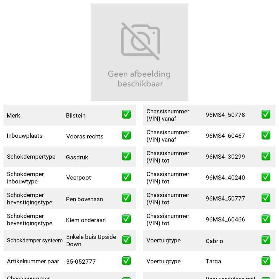Click the checkmark icon for Vooras rechts
The image size is (279, 279).
click(x=126, y=135)
